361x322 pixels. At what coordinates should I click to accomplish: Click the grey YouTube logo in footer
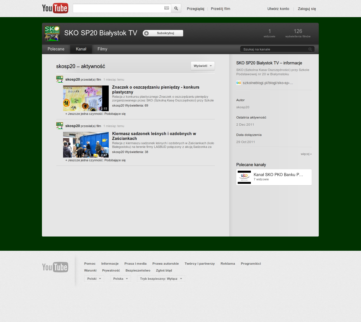55,267
